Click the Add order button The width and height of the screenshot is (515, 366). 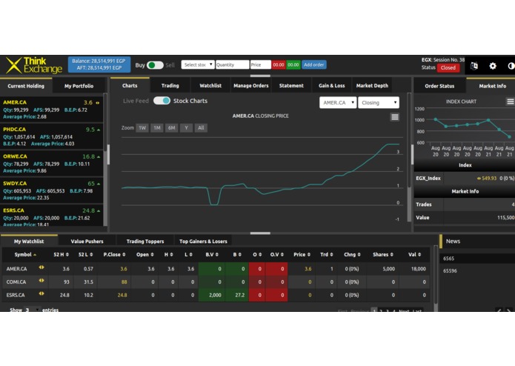[x=313, y=64]
